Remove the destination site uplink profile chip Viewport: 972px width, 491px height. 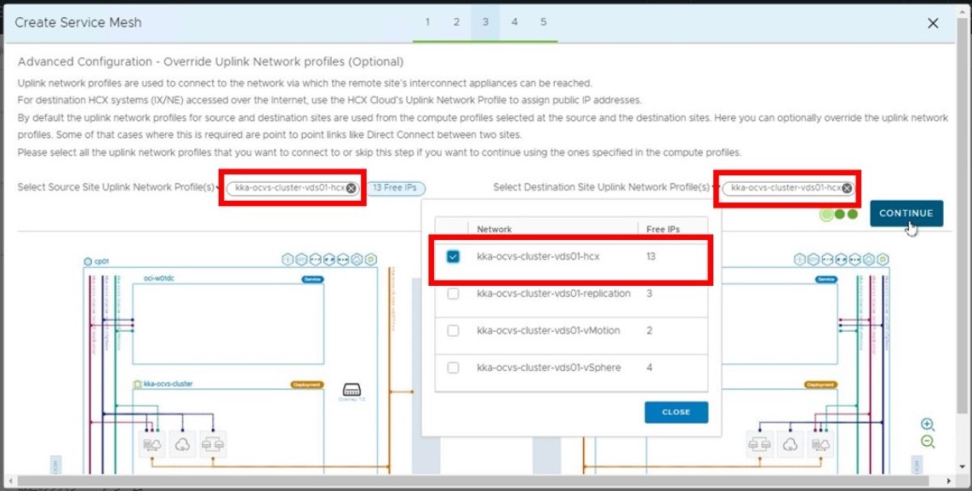pyautogui.click(x=847, y=188)
